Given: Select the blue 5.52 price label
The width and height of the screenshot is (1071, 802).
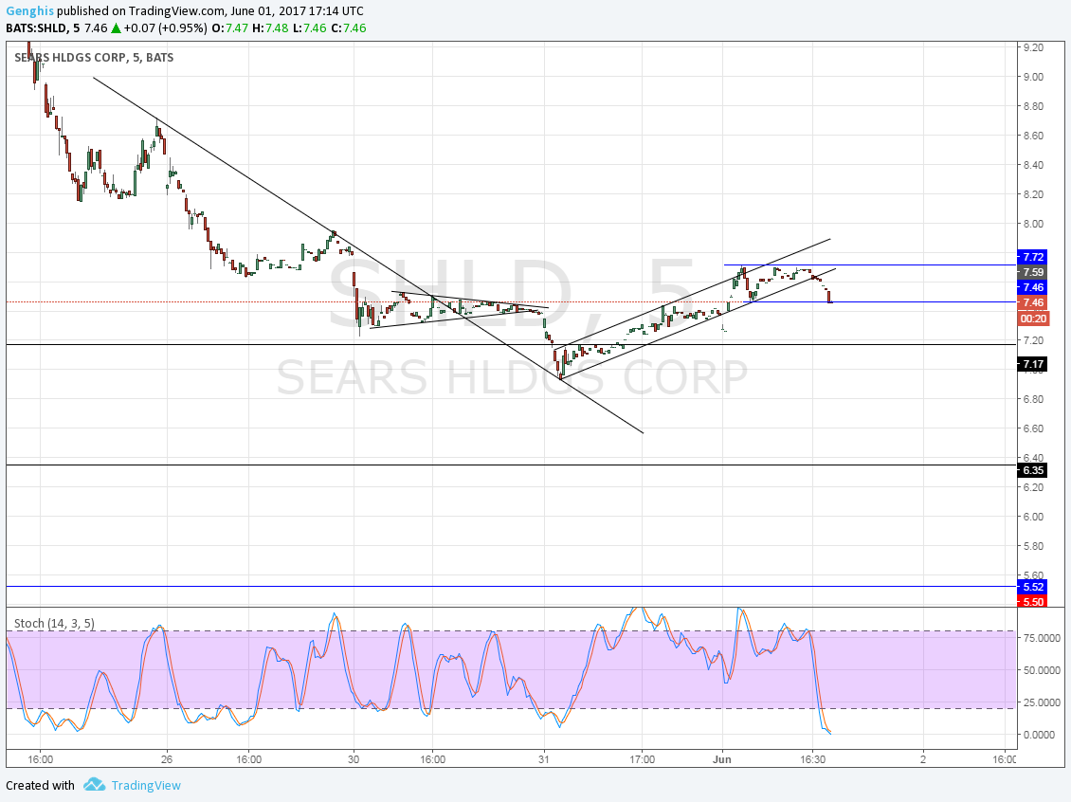Looking at the screenshot, I should point(1031,587).
